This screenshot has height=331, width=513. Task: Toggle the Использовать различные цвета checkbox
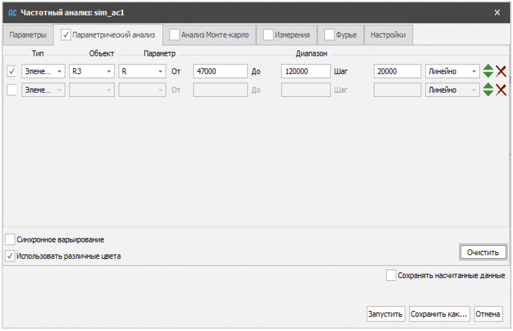pyautogui.click(x=10, y=256)
